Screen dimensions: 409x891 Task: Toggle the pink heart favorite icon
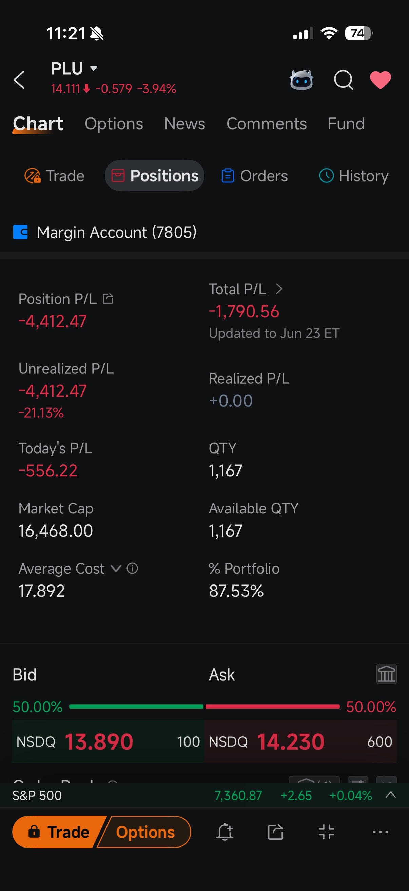(x=381, y=80)
